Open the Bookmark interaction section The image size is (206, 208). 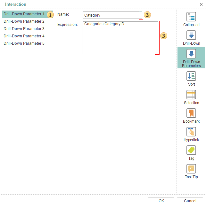[x=191, y=113]
